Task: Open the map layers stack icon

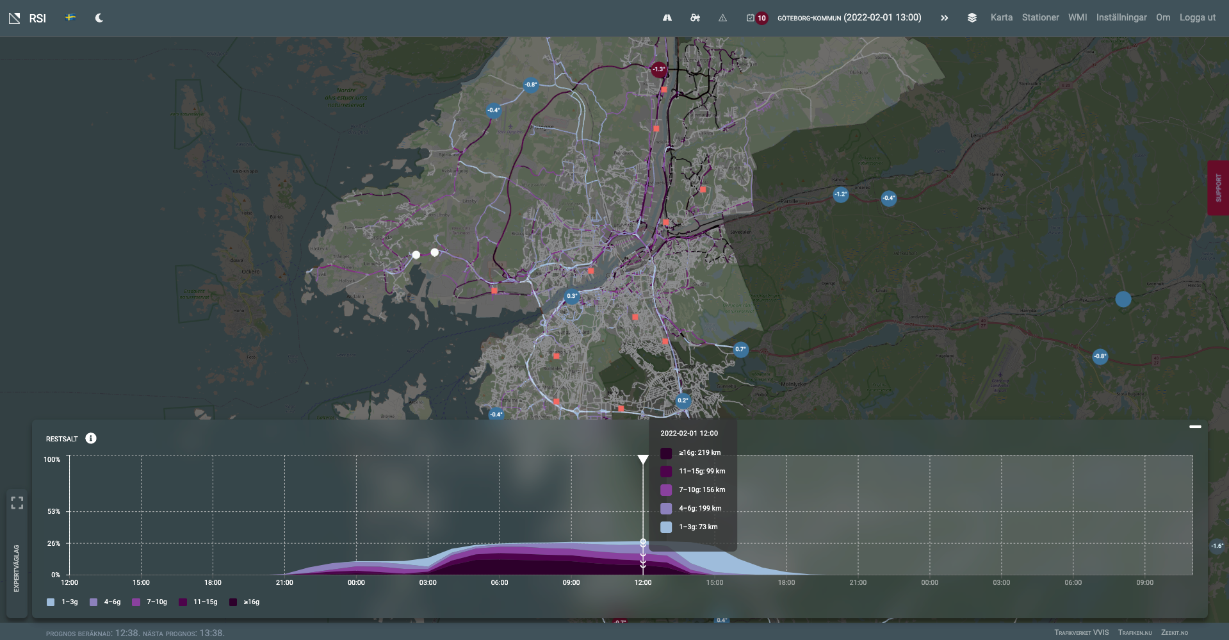Action: (972, 18)
